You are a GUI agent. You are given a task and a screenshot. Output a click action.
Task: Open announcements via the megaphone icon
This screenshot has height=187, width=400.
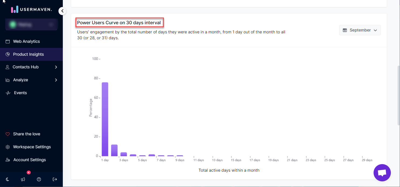coord(23,179)
